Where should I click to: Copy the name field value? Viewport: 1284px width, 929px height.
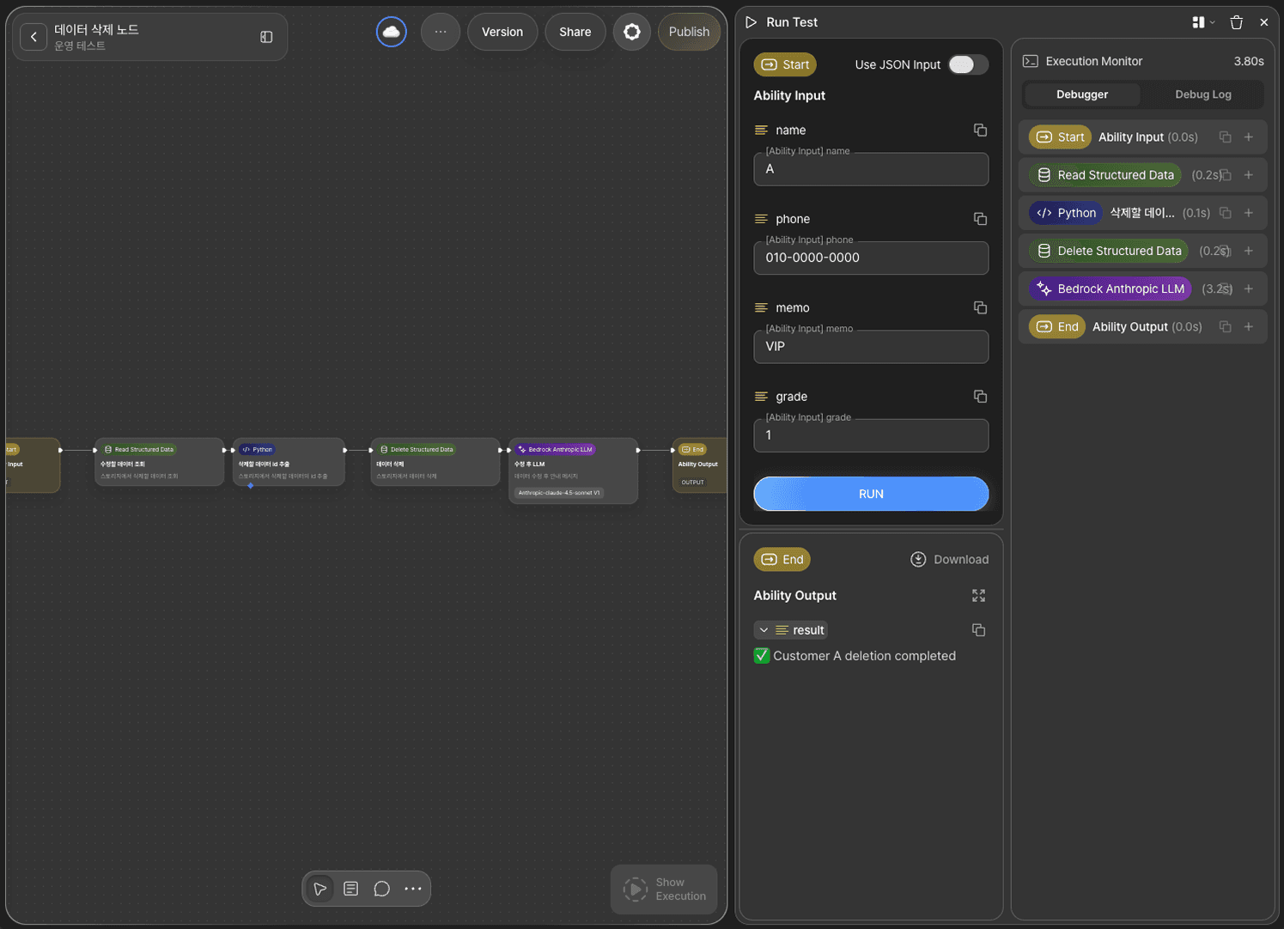(980, 130)
